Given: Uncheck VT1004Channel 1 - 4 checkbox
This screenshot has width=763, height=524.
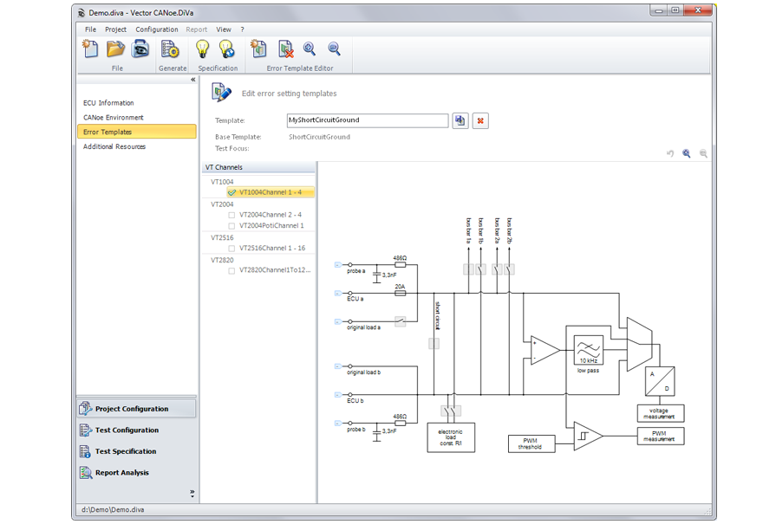Looking at the screenshot, I should 232,192.
